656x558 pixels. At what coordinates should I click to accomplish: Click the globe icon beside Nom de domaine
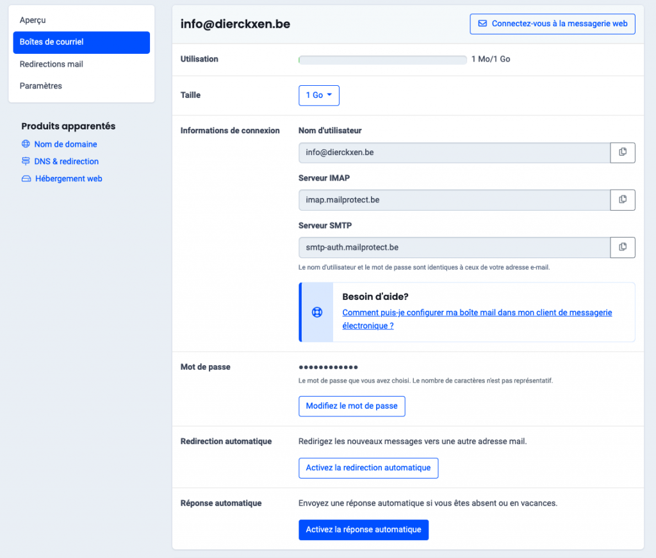(26, 144)
